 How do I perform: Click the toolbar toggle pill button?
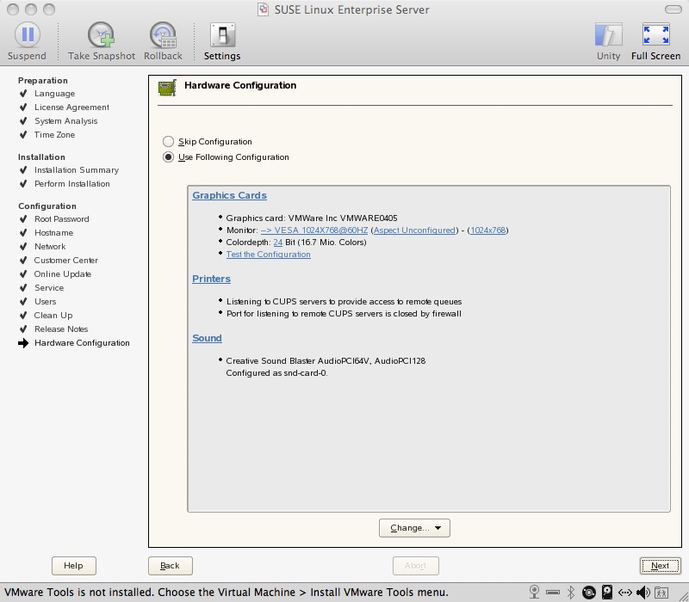673,9
